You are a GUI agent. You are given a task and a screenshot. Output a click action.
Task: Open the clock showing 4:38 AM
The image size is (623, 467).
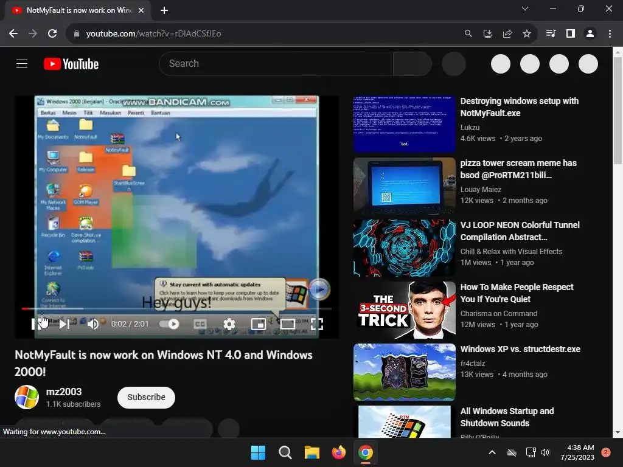[x=577, y=452]
